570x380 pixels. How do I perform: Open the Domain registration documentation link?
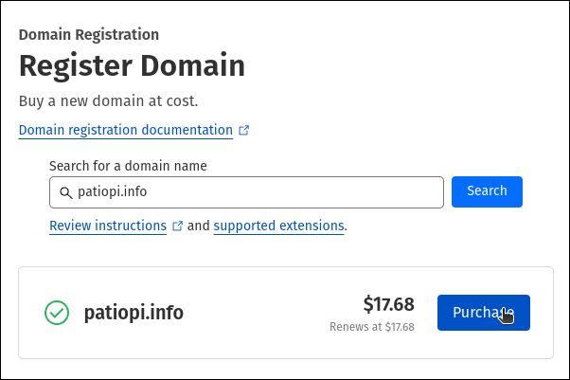125,130
